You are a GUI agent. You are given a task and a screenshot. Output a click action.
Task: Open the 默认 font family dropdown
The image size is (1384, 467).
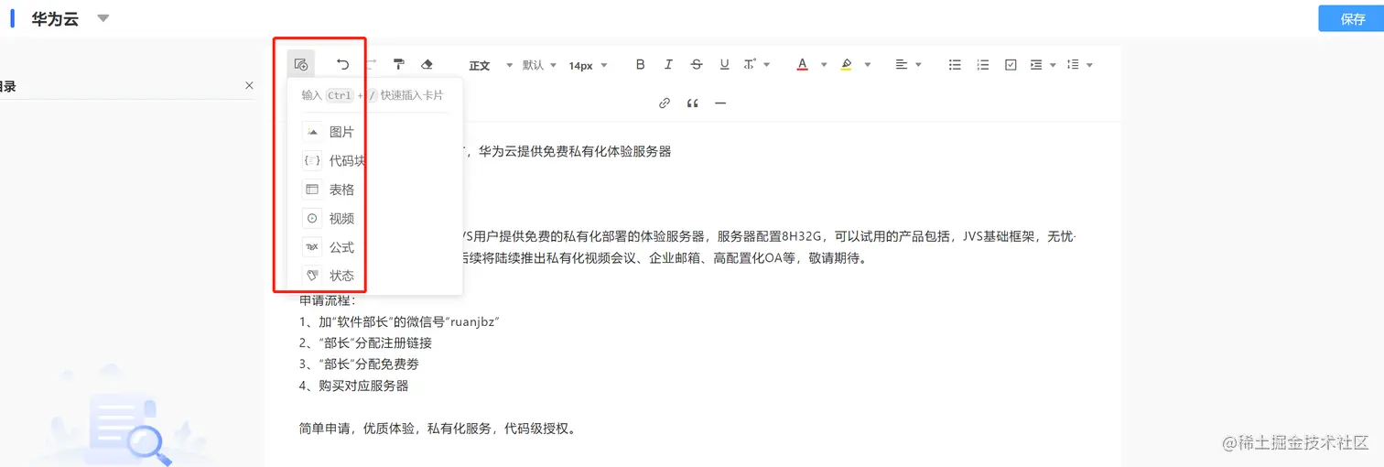541,65
